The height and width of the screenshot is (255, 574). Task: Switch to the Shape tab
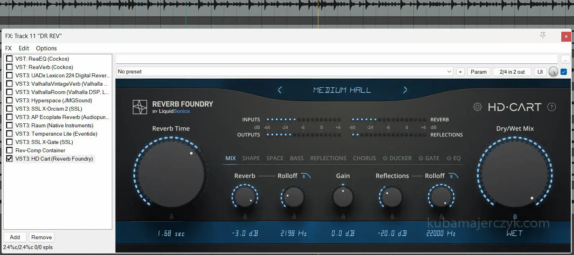click(251, 158)
